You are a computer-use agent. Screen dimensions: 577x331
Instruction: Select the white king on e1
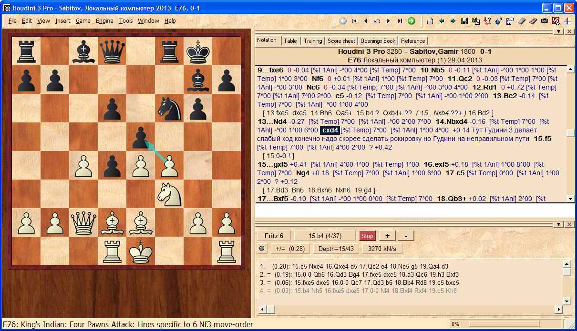point(141,251)
